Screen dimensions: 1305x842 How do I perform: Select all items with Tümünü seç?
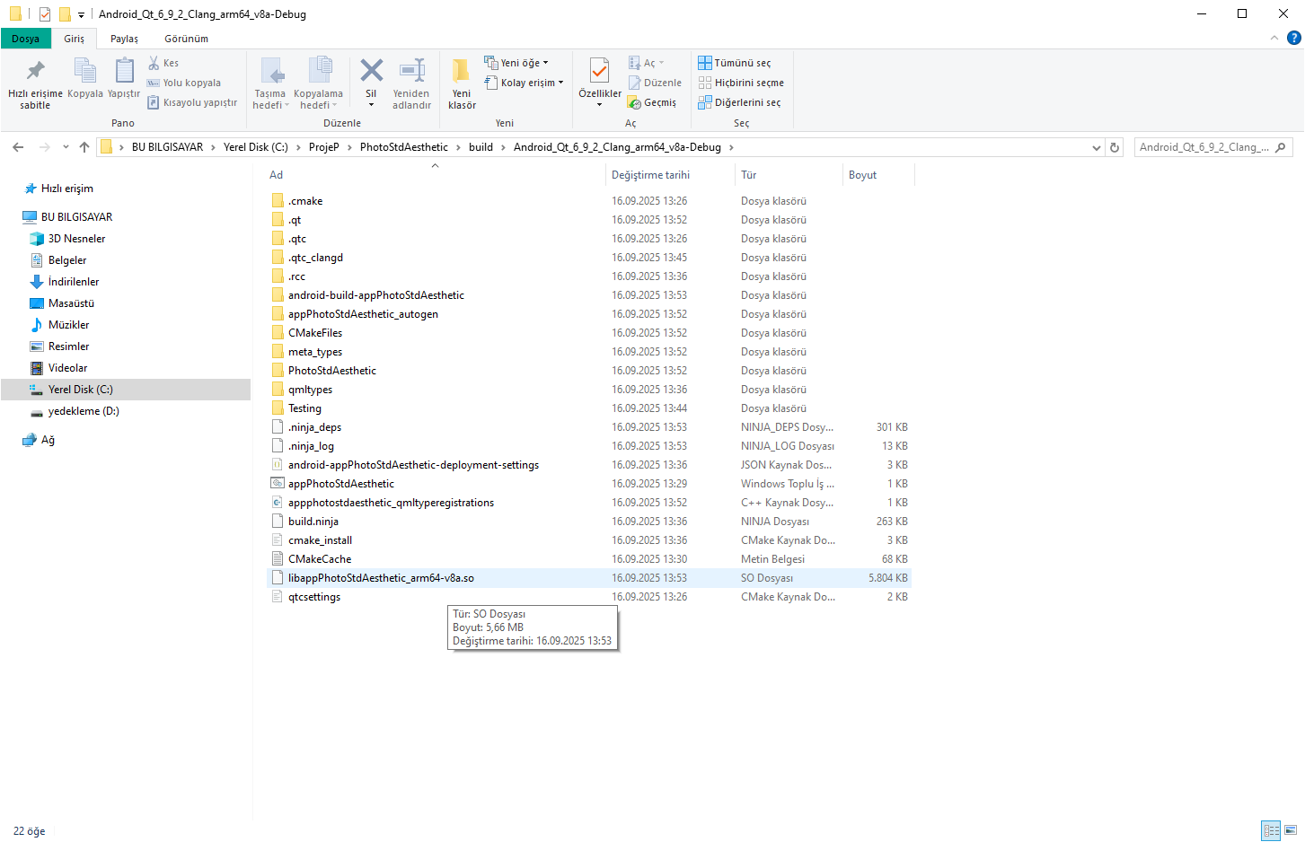(x=735, y=63)
